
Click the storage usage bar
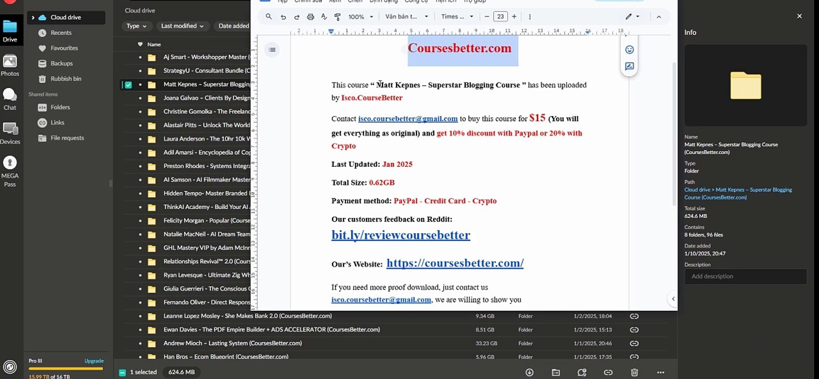[x=66, y=369]
